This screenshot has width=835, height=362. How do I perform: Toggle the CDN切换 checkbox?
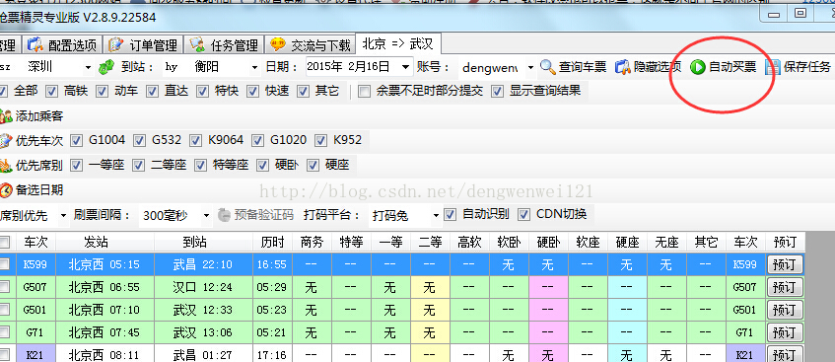[524, 215]
